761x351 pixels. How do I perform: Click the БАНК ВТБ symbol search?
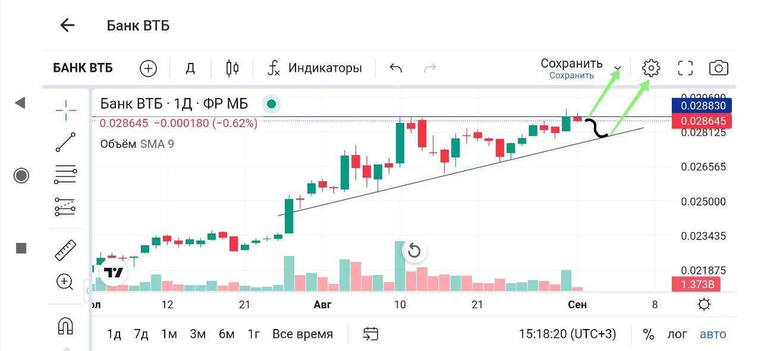83,68
